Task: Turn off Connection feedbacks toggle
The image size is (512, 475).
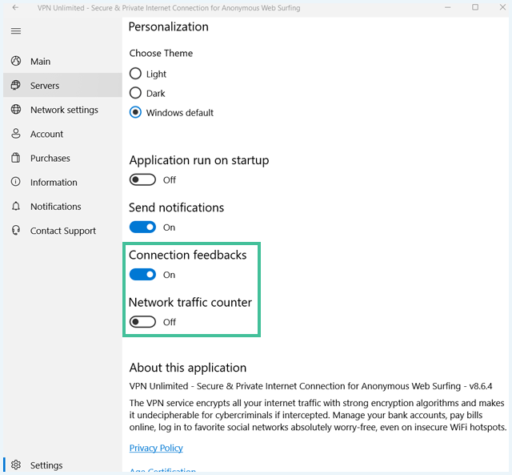Action: click(142, 274)
